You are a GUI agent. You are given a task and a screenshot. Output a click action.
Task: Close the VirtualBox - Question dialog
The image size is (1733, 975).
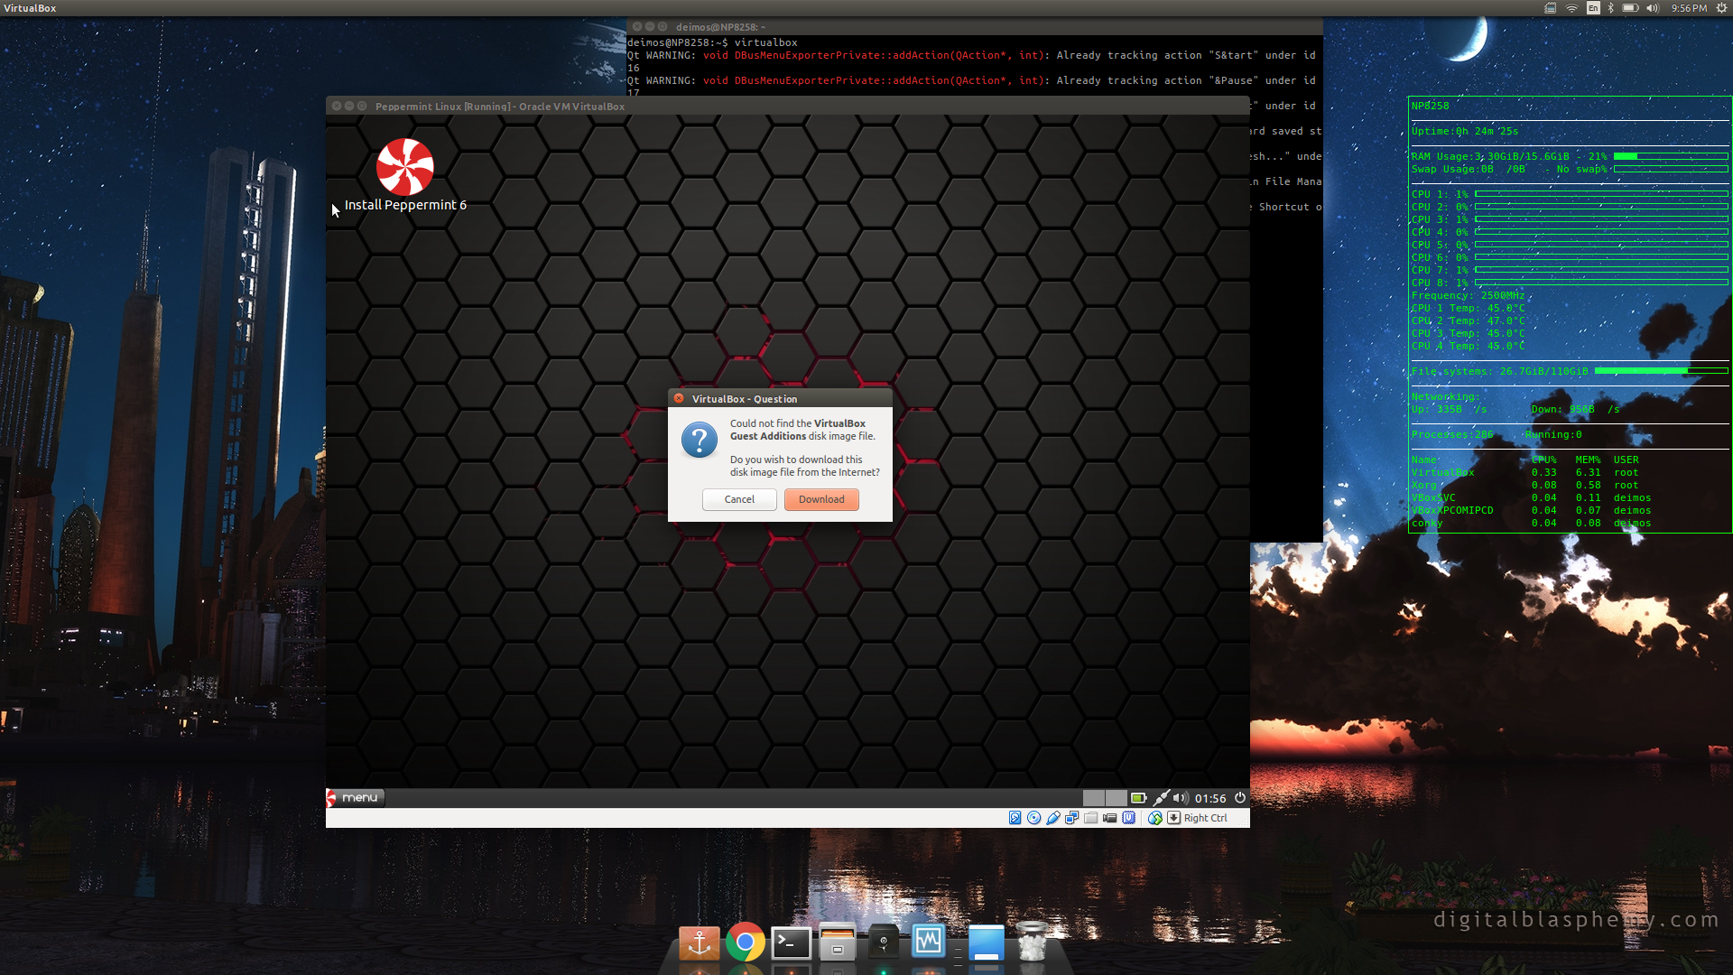pos(679,398)
